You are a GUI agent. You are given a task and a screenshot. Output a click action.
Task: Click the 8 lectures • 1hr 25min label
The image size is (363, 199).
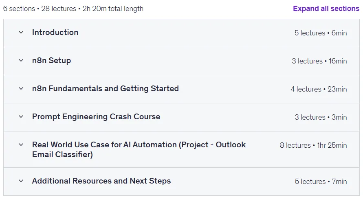[313, 145]
